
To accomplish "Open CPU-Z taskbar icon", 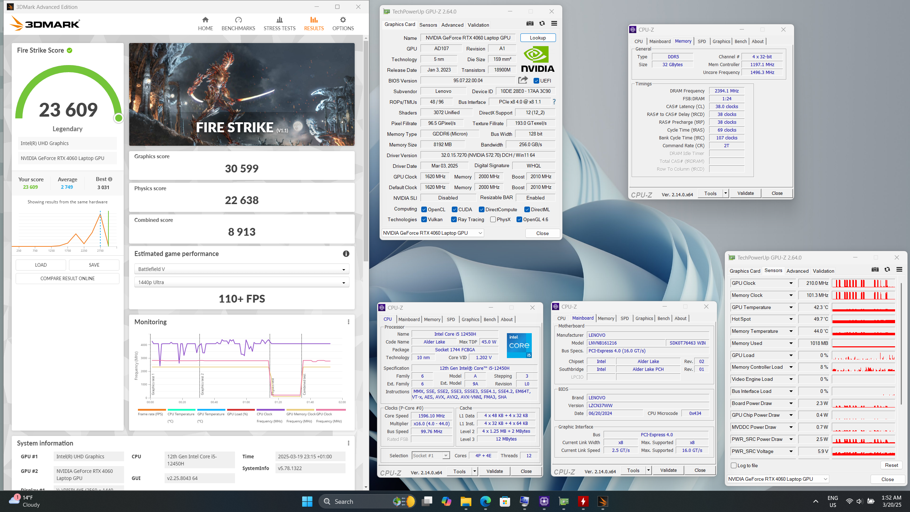I will point(544,501).
